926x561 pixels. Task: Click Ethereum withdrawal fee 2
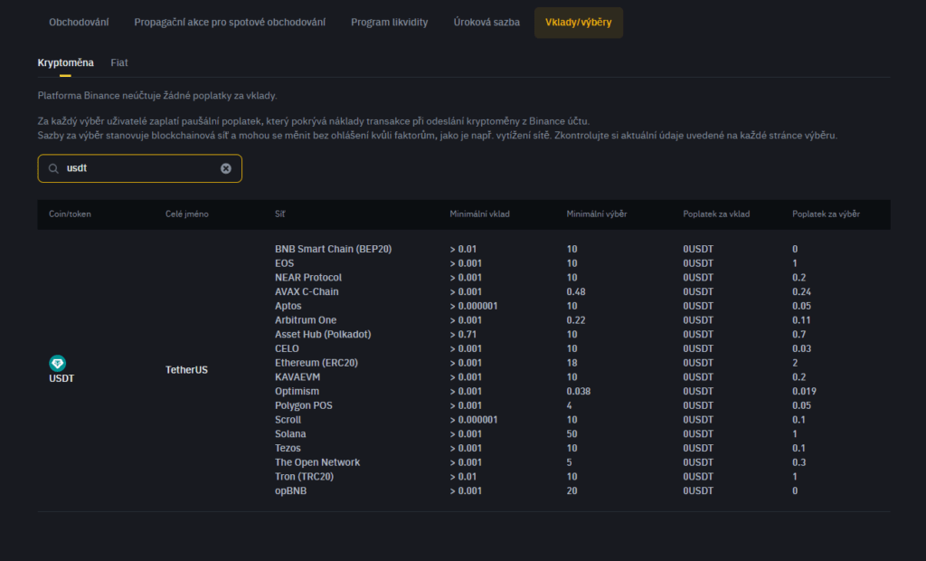pyautogui.click(x=795, y=363)
